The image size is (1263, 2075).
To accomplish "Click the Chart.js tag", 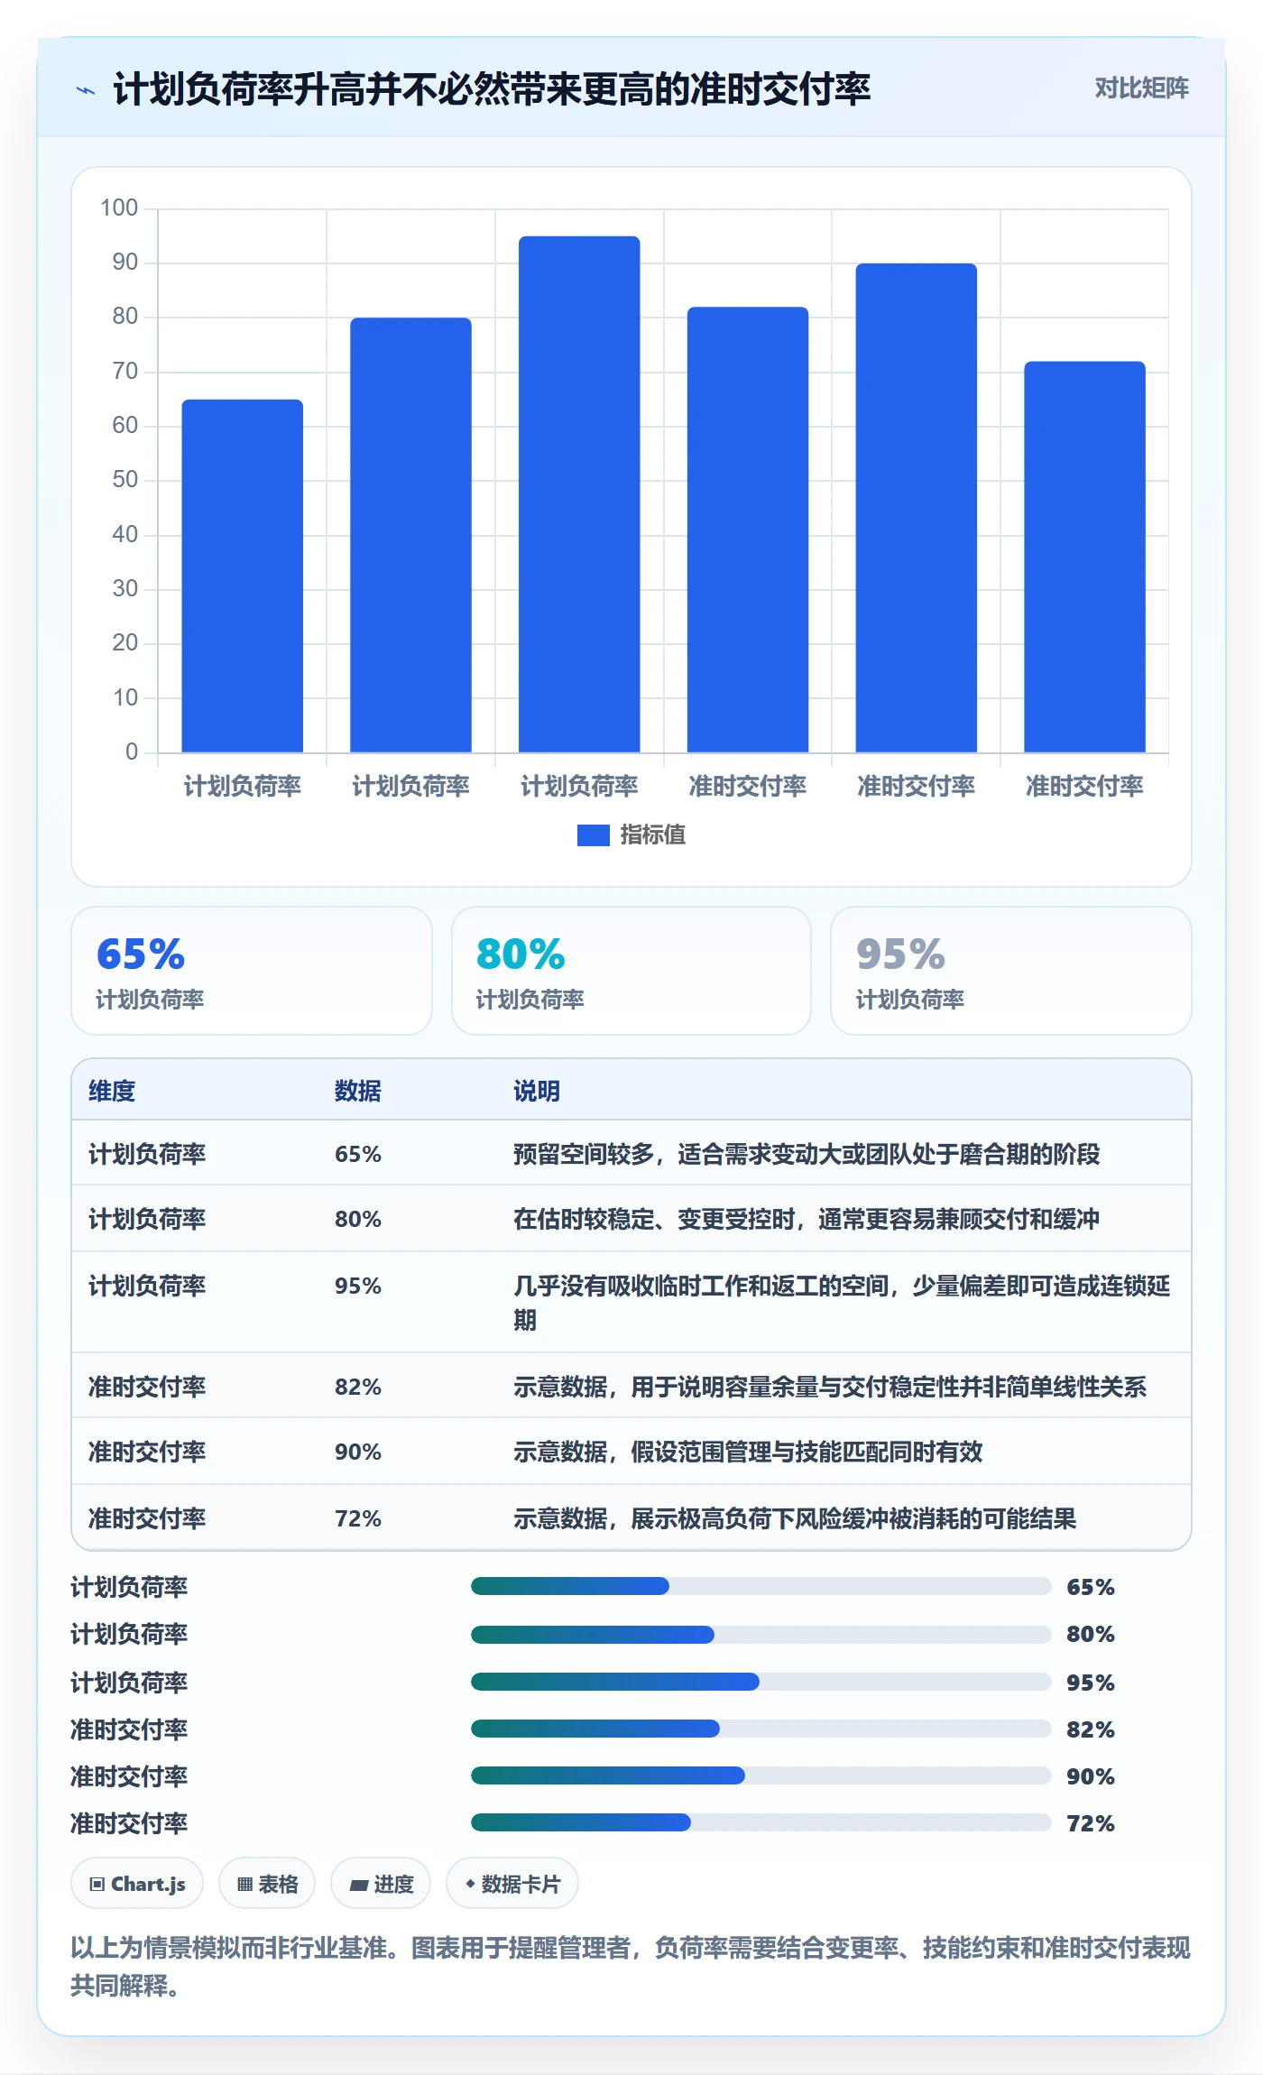I will [137, 1884].
